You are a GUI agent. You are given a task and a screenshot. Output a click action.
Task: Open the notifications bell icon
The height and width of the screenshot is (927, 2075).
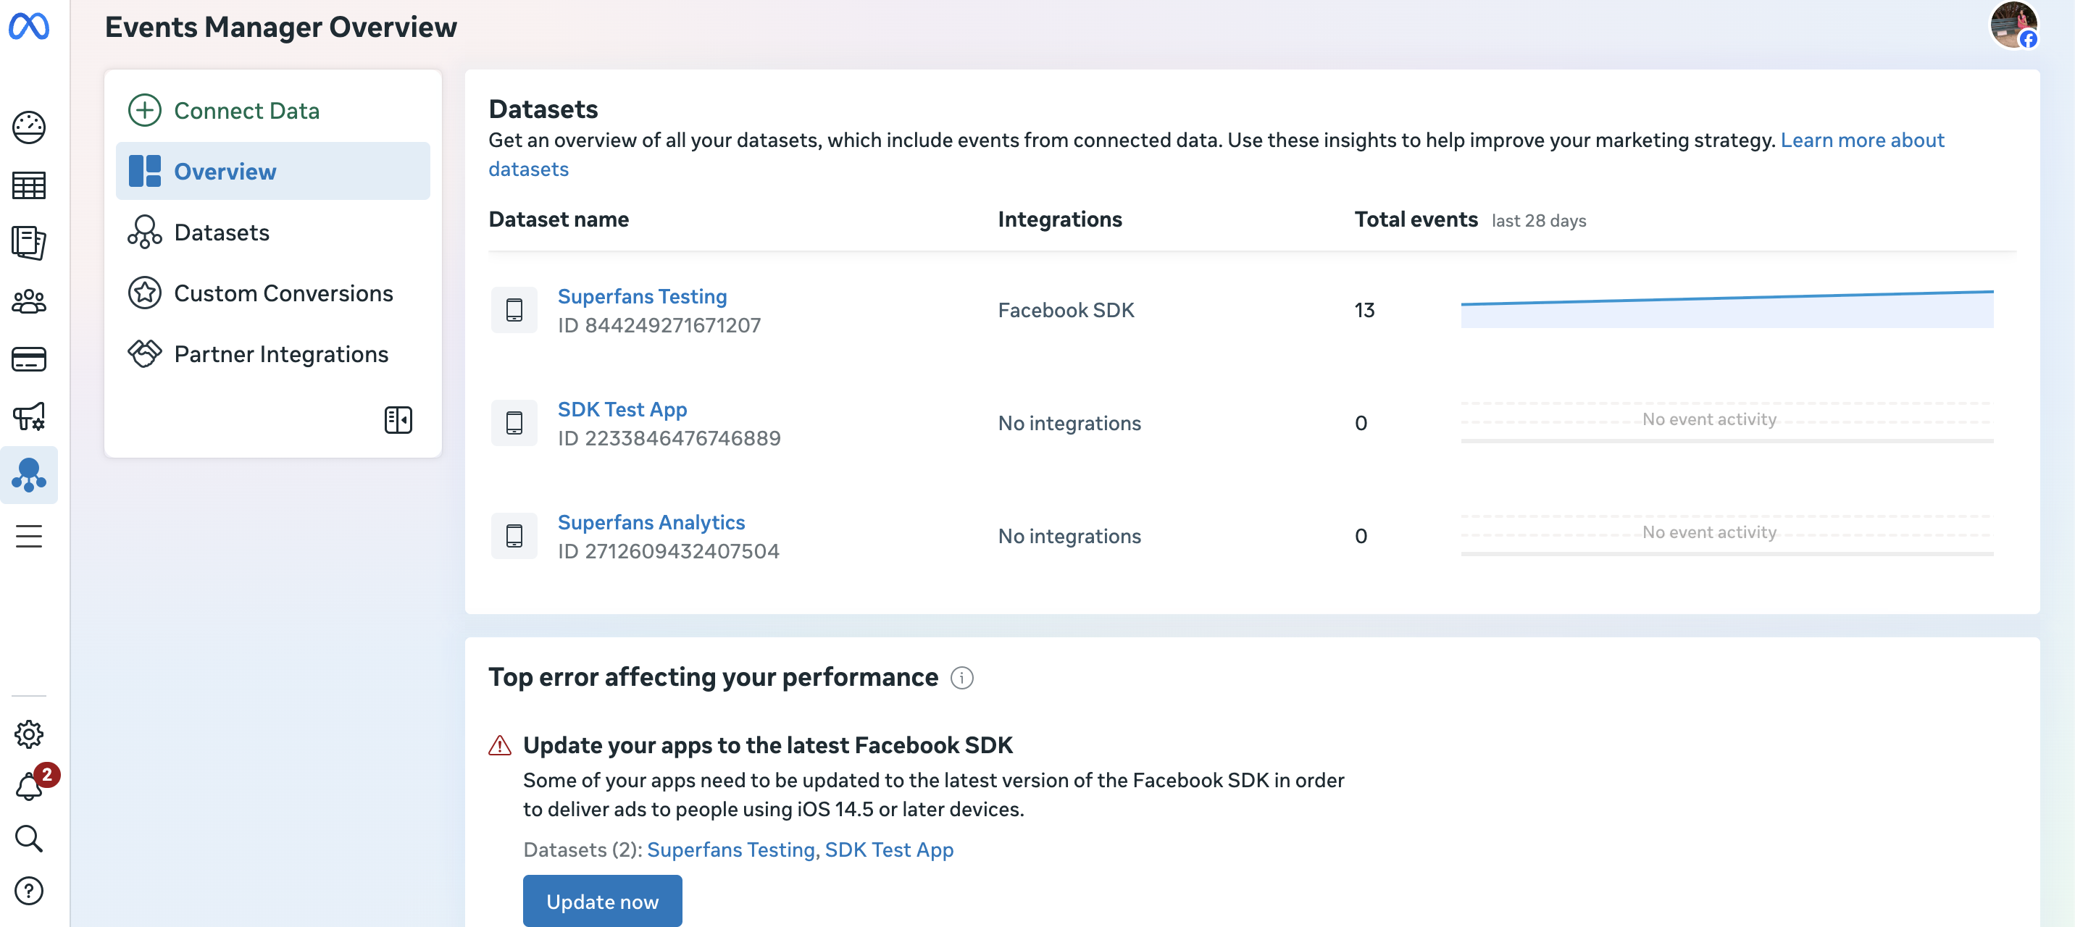click(x=29, y=786)
